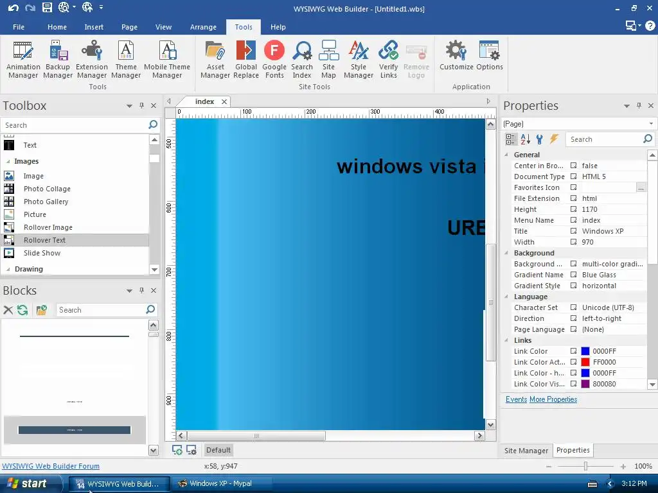The width and height of the screenshot is (658, 493).
Task: Launch the Extension Manager
Action: [91, 60]
